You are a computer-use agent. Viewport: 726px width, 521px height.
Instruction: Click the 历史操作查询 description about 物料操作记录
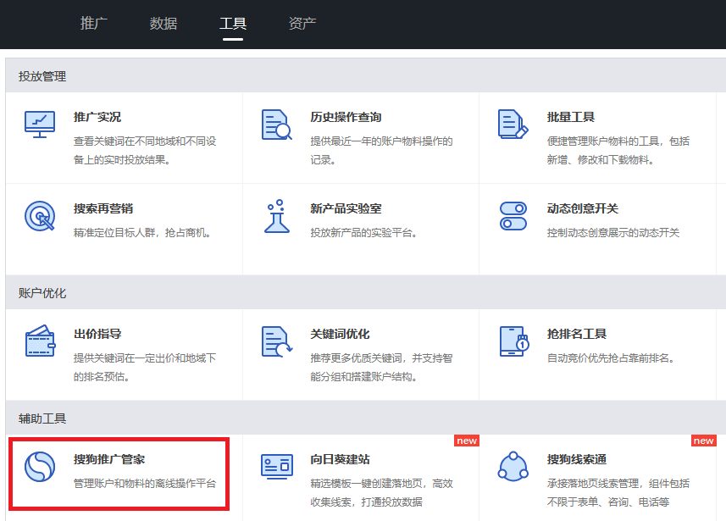pos(381,151)
